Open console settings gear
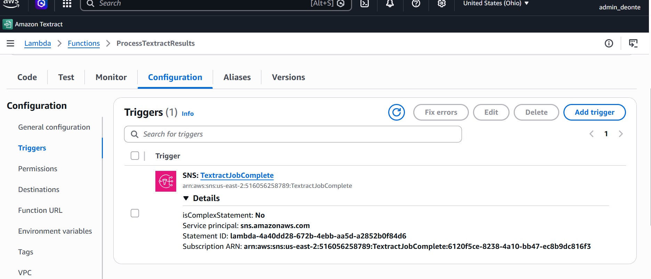The width and height of the screenshot is (651, 279). (442, 4)
